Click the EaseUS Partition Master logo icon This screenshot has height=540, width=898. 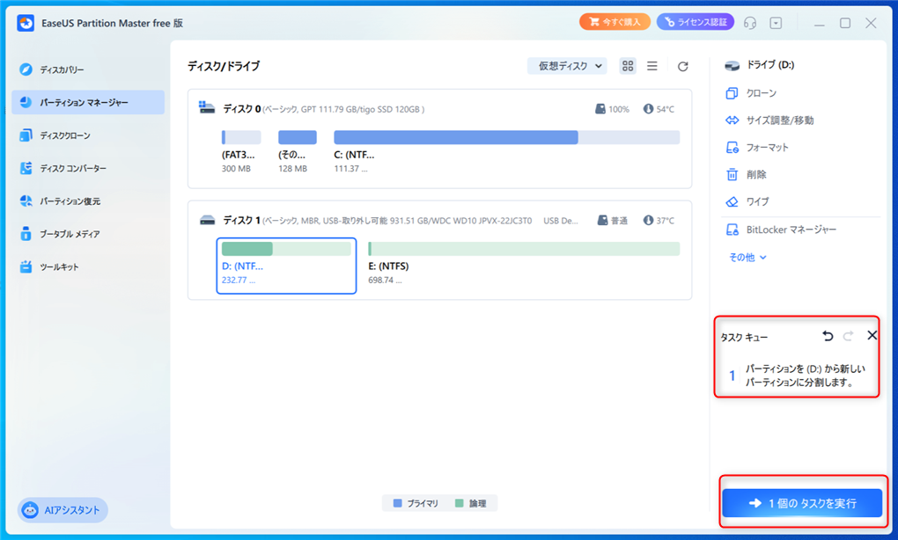click(26, 23)
